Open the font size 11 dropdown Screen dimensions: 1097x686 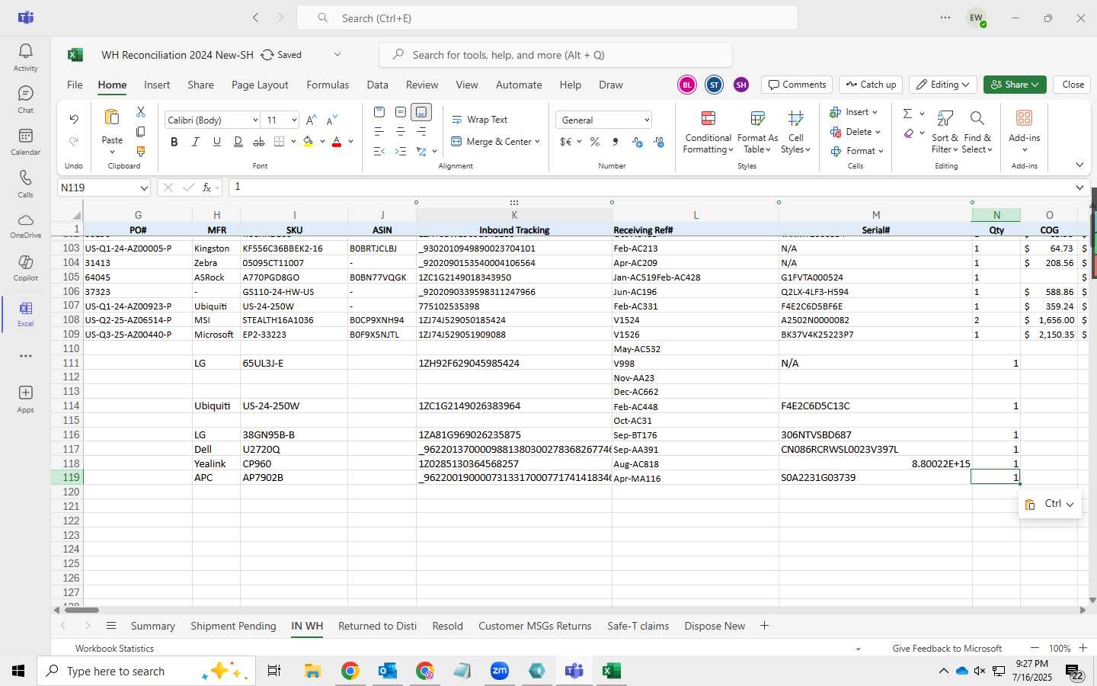(294, 120)
